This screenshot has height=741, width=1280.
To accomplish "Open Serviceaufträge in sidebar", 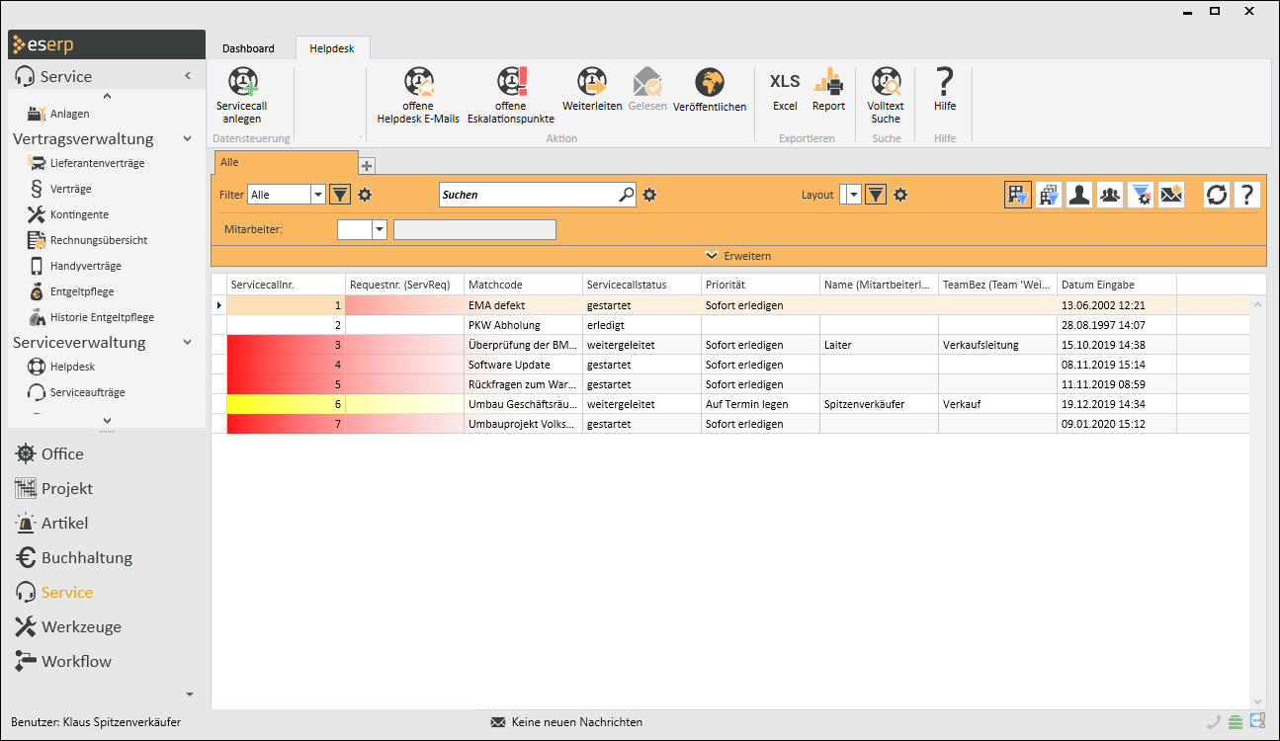I will pos(87,392).
